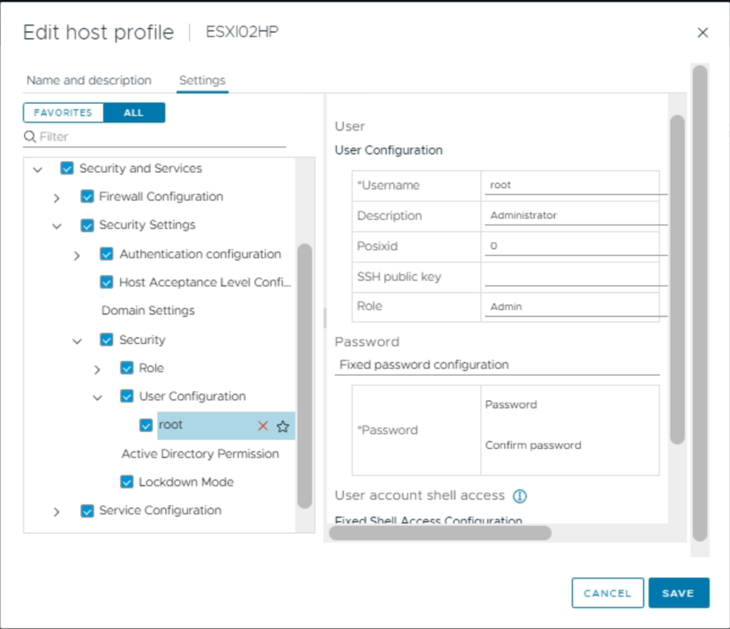Click the red X to remove root user
This screenshot has width=730, height=629.
[x=262, y=426]
